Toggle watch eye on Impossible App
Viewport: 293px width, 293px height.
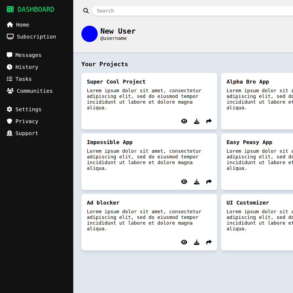click(x=184, y=181)
